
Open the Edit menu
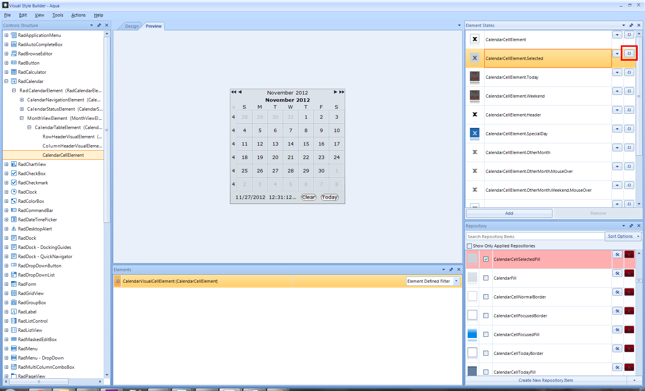pyautogui.click(x=23, y=15)
